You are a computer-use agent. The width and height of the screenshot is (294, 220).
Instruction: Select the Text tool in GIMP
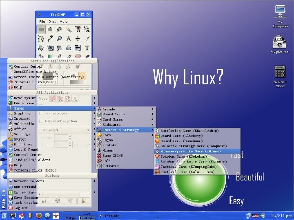point(87,48)
